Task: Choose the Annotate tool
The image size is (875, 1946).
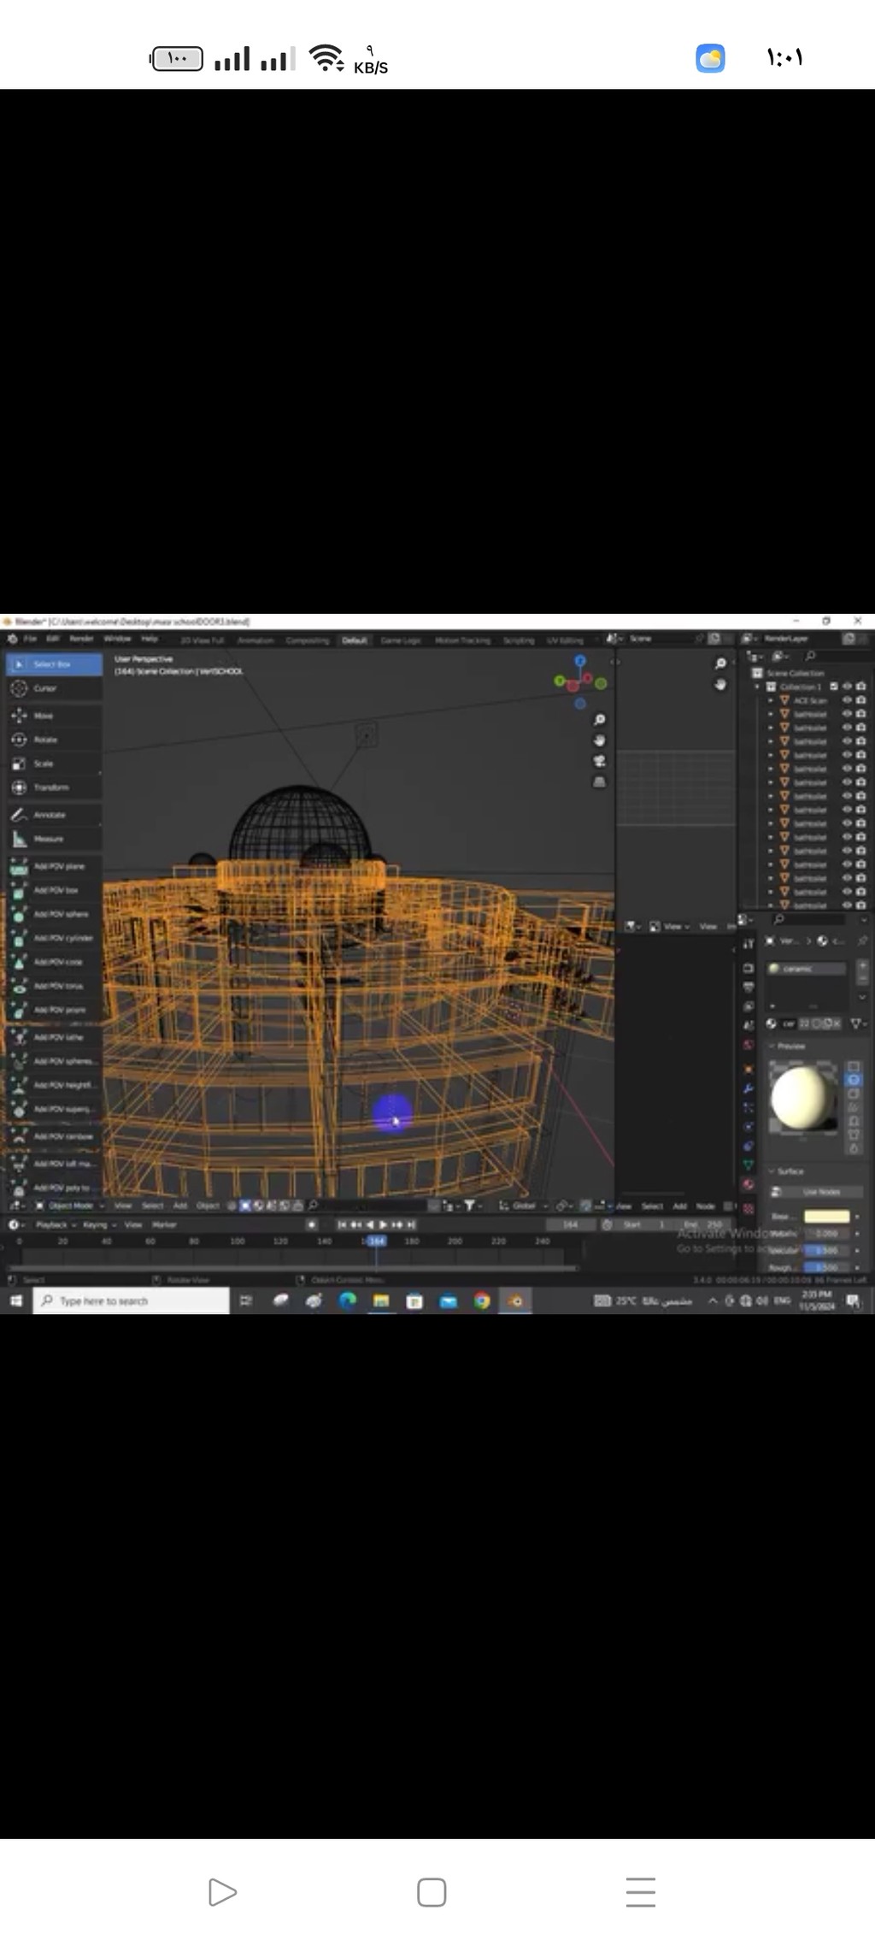Action: point(54,815)
